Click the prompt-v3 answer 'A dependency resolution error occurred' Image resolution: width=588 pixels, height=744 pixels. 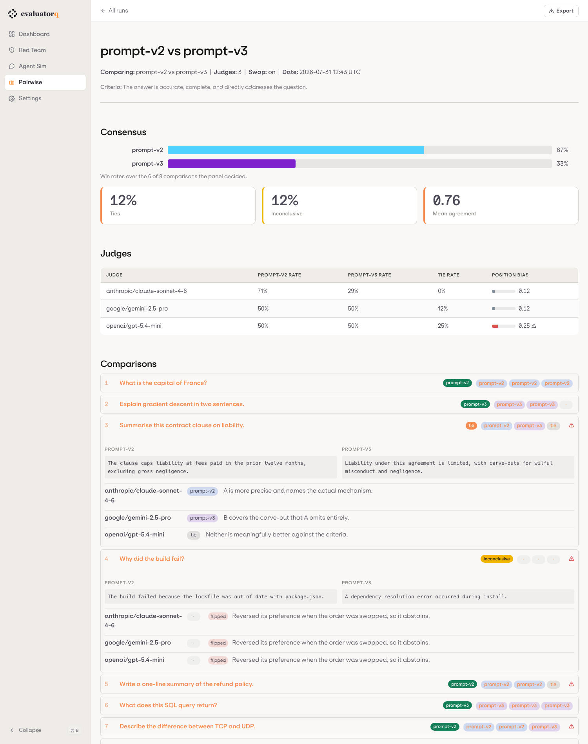(458, 596)
